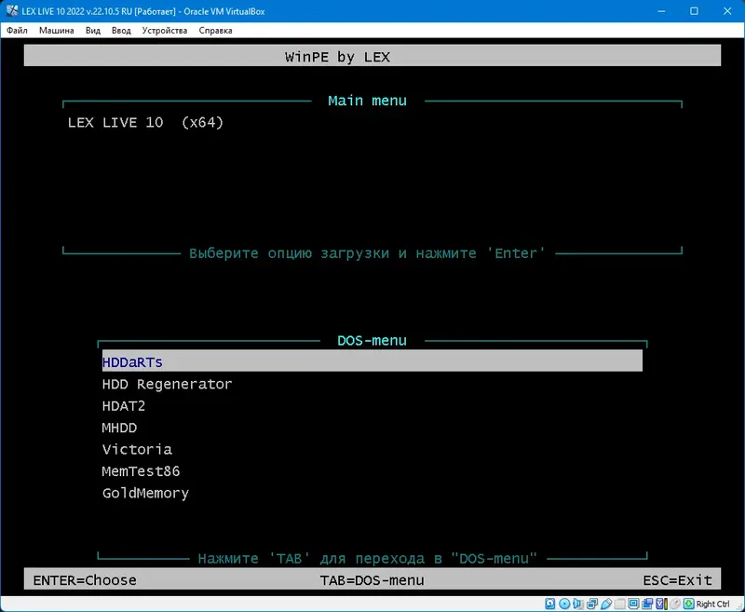The width and height of the screenshot is (745, 612).
Task: Click the USB devices icon in status bar
Action: pyautogui.click(x=606, y=604)
